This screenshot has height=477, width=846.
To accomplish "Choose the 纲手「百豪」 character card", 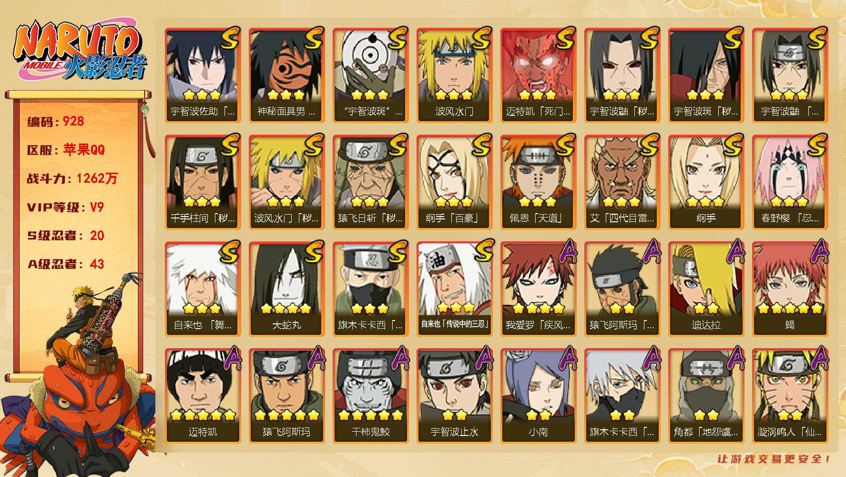I will [x=454, y=182].
